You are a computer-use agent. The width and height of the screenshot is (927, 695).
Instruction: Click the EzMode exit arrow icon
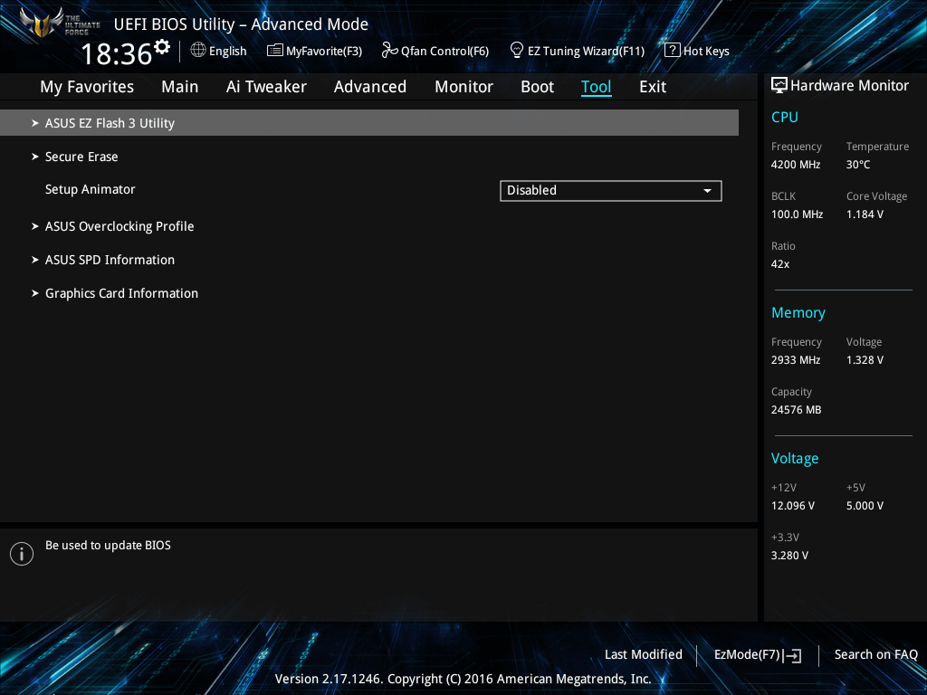pyautogui.click(x=791, y=655)
